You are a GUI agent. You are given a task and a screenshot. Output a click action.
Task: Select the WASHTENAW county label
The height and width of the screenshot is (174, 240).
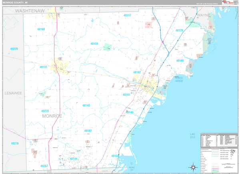tap(30, 11)
